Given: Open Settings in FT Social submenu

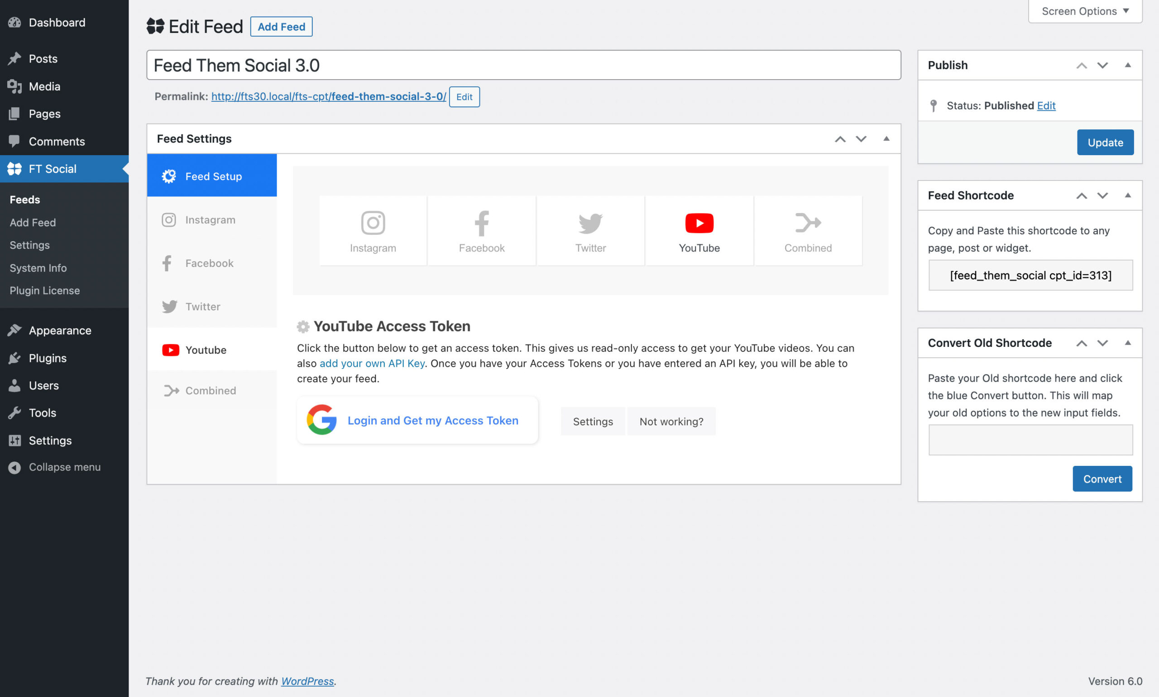Looking at the screenshot, I should 29,245.
